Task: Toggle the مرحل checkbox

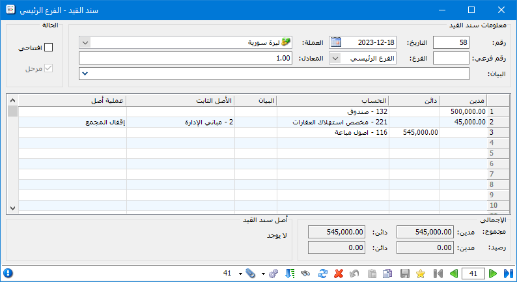Action: pos(48,68)
